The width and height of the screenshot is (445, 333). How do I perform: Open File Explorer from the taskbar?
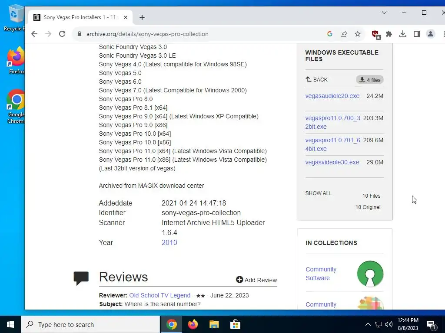pos(214,324)
